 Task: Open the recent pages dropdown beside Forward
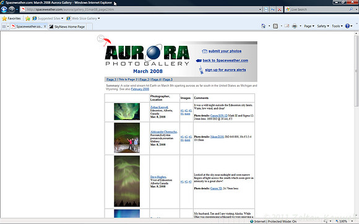tap(17, 9)
